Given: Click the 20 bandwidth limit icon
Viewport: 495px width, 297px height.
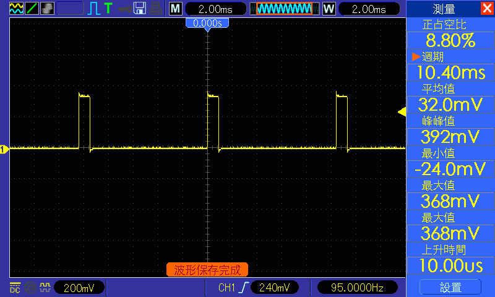Looking at the screenshot, I should [x=30, y=288].
